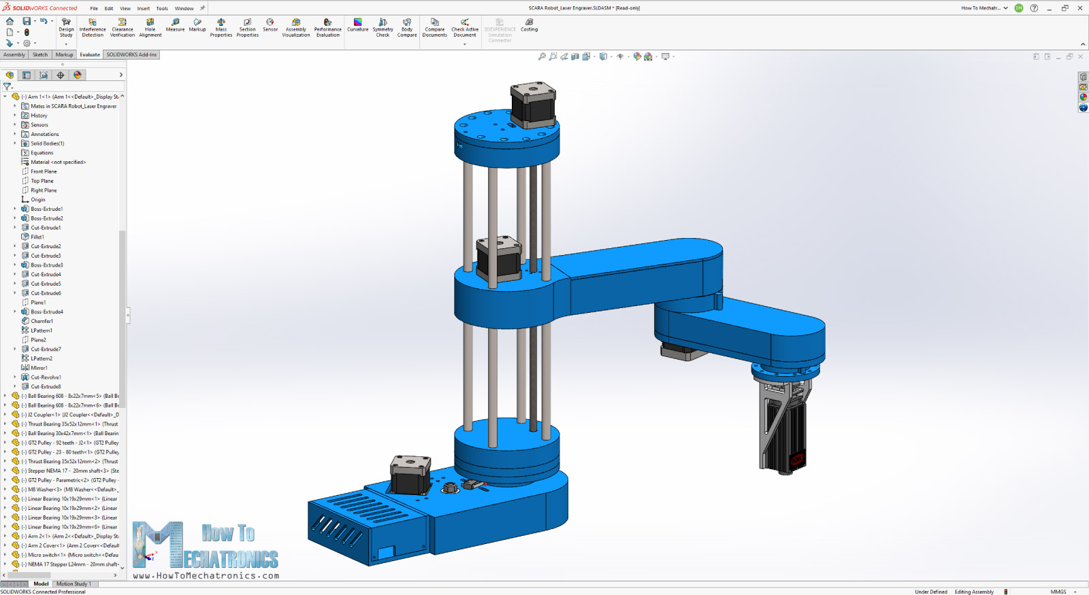The width and height of the screenshot is (1089, 595).
Task: Switch to the DisplayManager panel tab
Action: [78, 75]
